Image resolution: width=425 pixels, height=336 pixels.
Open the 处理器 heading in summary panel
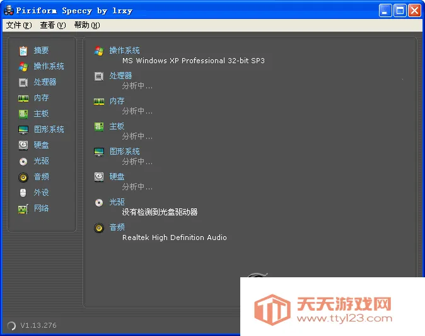[x=120, y=76]
